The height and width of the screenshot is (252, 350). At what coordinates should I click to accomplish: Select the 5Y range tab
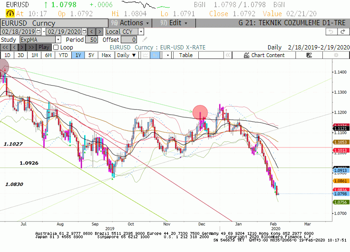pos(91,55)
